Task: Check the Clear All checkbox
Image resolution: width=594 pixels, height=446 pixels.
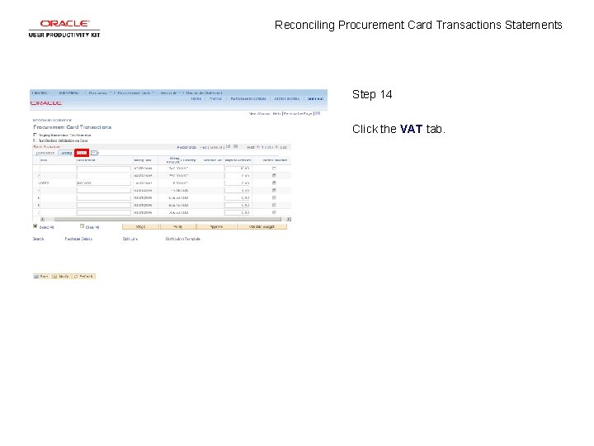Action: coord(82,226)
